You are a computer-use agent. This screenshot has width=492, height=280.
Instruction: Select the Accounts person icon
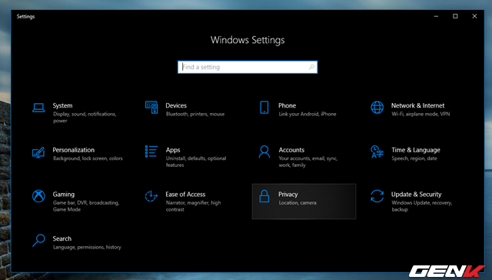click(x=264, y=152)
